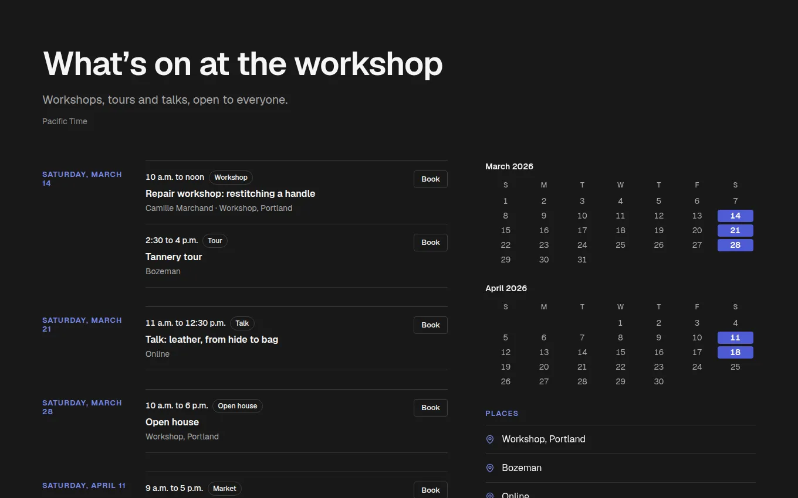Click the Tour tag on Tannery tour

point(215,241)
